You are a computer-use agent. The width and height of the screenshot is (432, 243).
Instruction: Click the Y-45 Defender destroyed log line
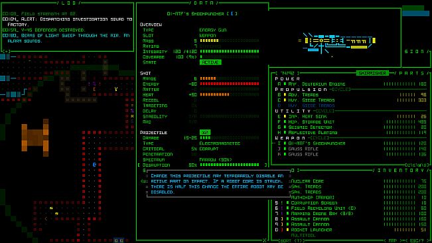(44, 30)
